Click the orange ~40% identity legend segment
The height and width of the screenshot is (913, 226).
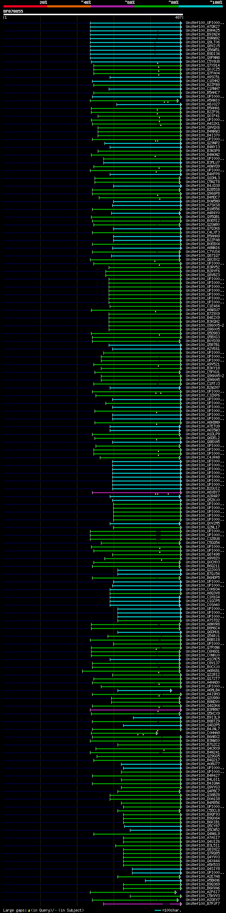(x=69, y=6)
